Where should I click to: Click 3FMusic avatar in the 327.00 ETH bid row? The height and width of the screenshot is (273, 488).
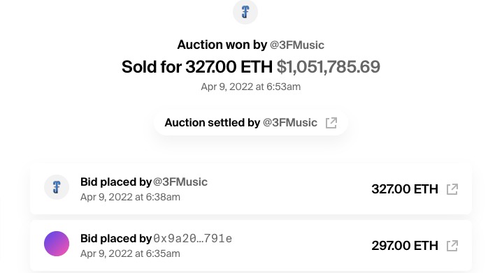tap(57, 187)
